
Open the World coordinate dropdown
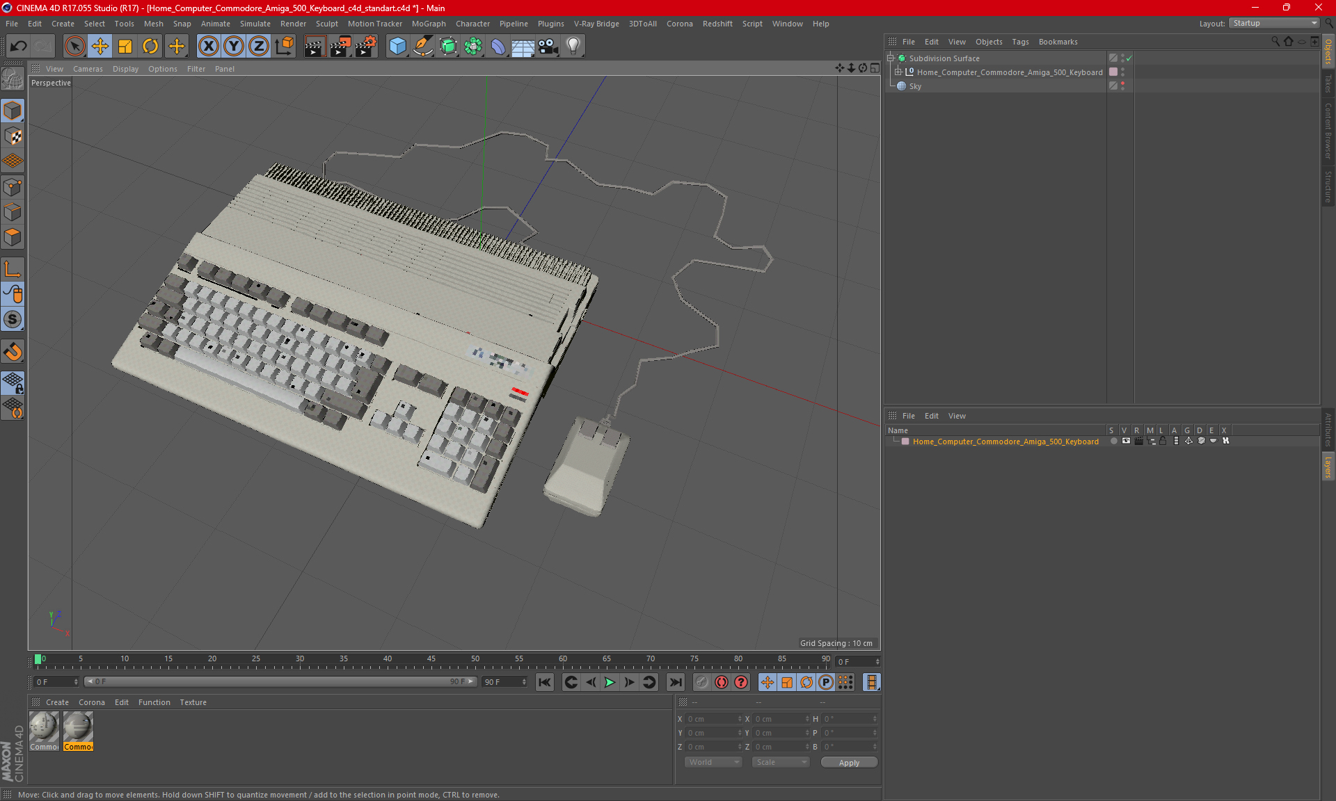point(713,762)
